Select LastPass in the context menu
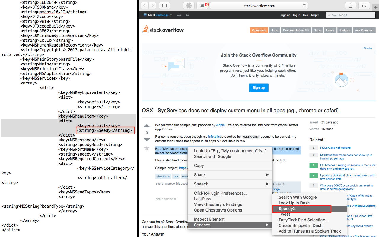The image size is (379, 237). point(230,199)
